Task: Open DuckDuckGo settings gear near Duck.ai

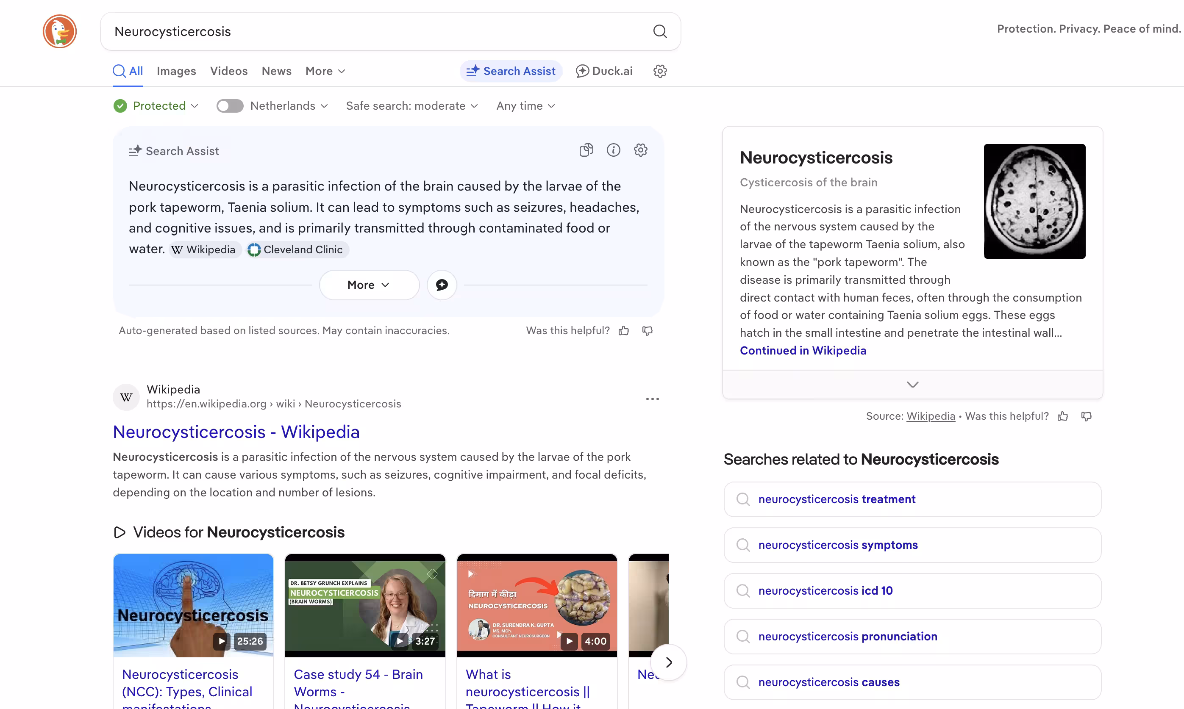Action: (660, 71)
